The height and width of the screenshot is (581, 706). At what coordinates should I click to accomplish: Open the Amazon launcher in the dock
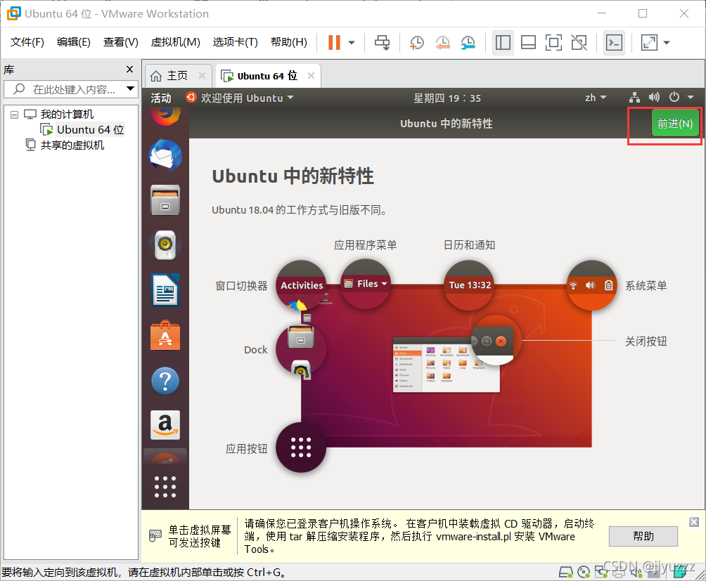coord(165,425)
